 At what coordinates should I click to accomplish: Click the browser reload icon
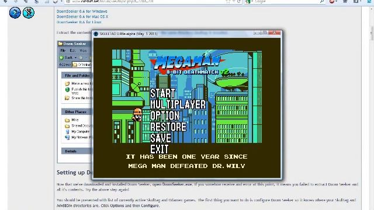point(239,1)
